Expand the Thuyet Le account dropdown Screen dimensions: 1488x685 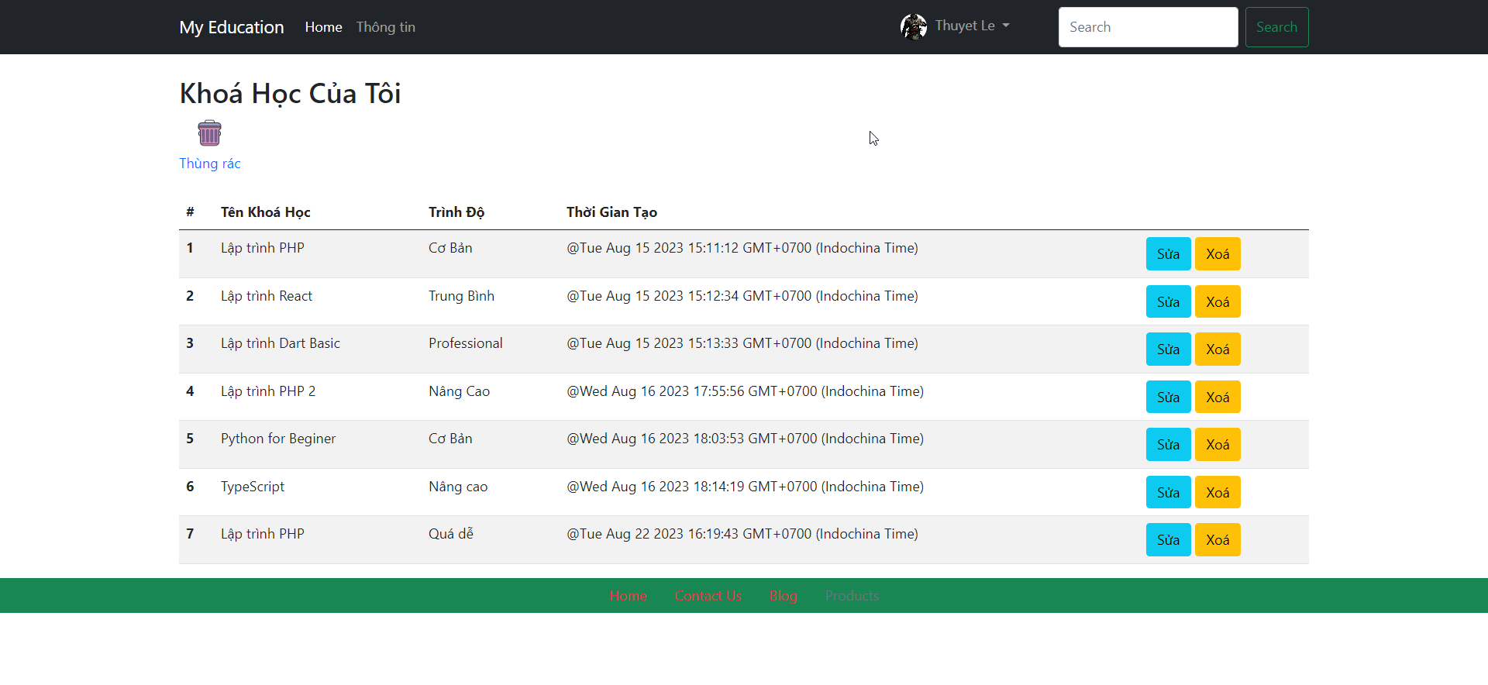pyautogui.click(x=972, y=26)
